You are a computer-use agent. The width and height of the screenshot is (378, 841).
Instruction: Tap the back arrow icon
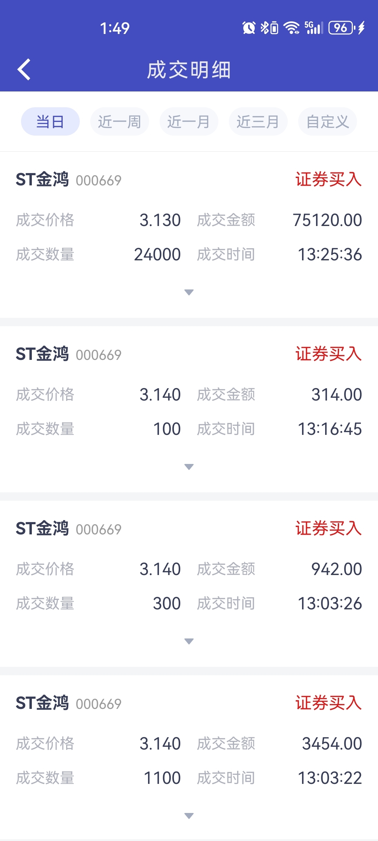click(x=24, y=69)
